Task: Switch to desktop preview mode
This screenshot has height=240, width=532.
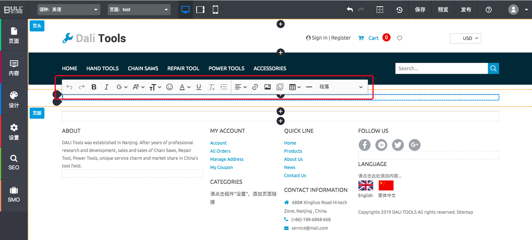Action: [x=185, y=10]
